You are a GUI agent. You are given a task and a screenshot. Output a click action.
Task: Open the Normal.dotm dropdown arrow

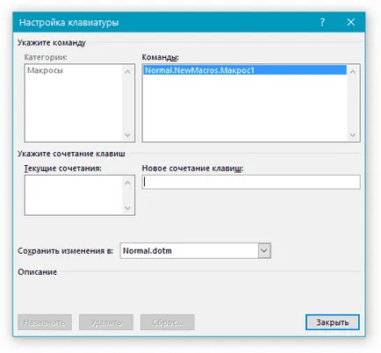(x=264, y=251)
